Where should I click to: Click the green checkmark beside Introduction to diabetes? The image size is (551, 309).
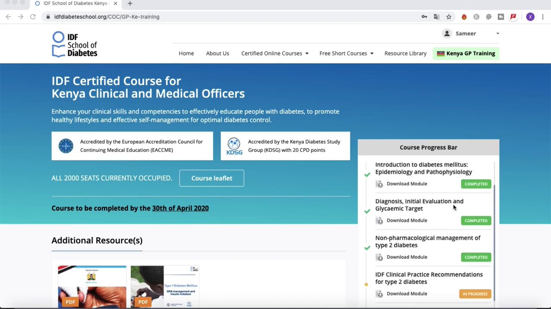[x=367, y=175]
